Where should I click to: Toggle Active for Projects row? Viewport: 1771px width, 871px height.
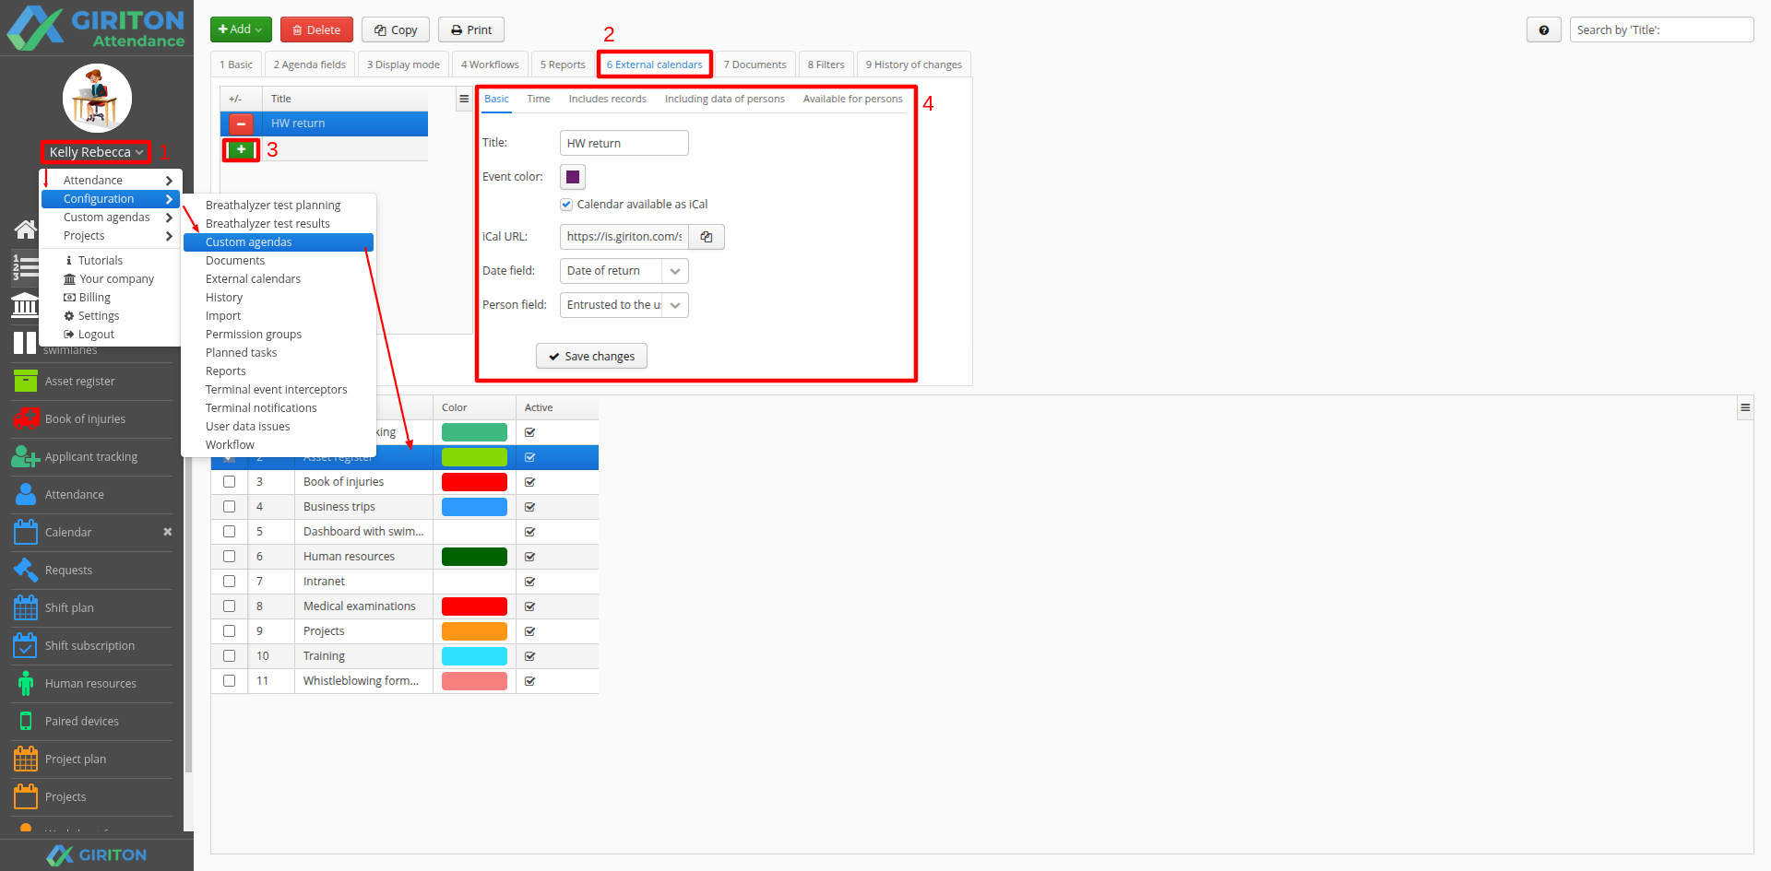[530, 631]
